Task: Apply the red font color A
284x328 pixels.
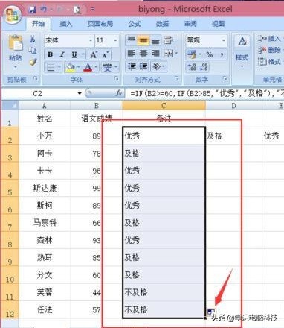Action: tap(88, 67)
